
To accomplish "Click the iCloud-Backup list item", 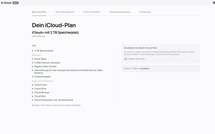I will pos(42,92).
